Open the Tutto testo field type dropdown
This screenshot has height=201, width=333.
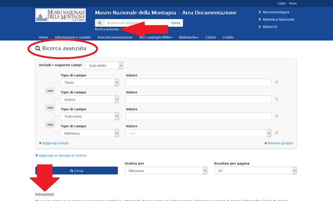click(89, 116)
